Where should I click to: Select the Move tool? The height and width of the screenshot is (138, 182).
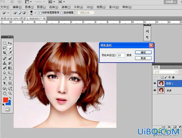coord(10,43)
